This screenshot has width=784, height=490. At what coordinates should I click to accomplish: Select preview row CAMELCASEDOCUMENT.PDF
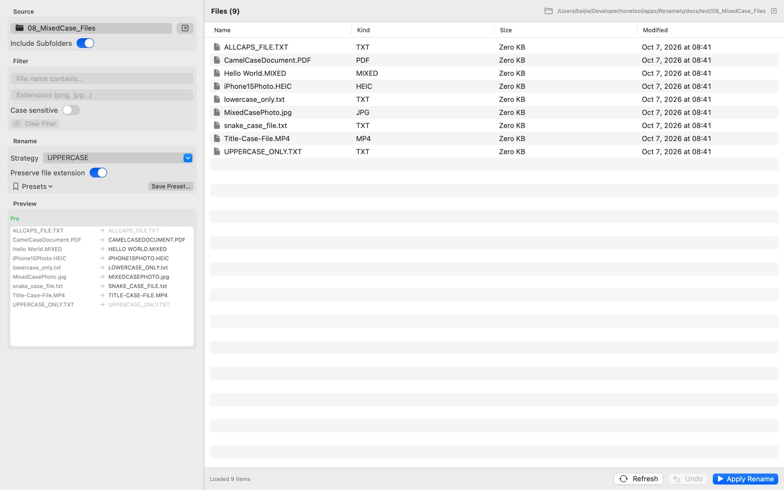coord(102,240)
